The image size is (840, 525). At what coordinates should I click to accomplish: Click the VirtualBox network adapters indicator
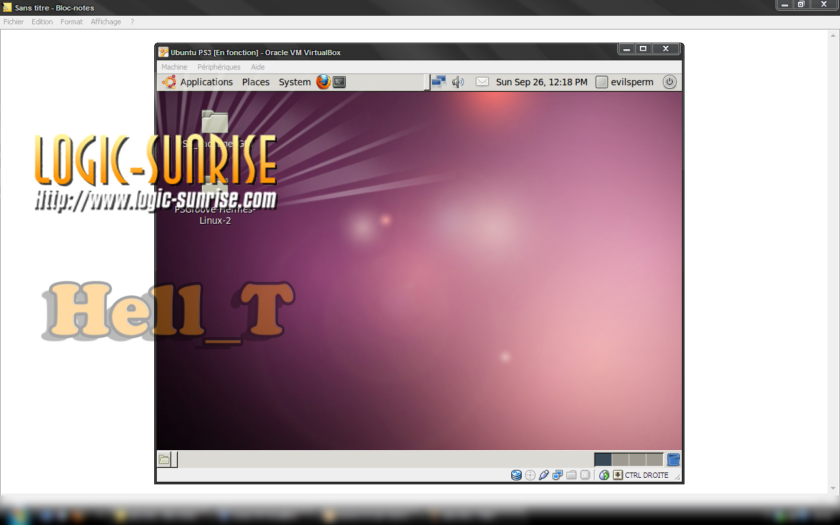(x=558, y=475)
